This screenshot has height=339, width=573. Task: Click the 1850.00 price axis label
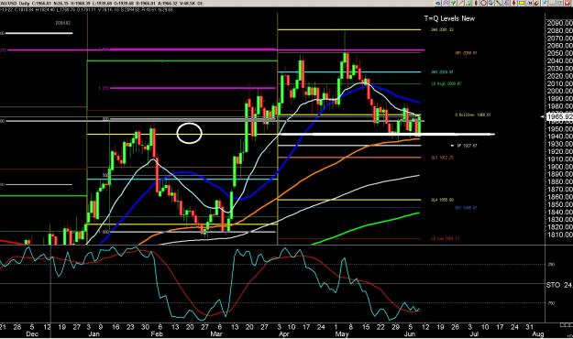coord(559,204)
